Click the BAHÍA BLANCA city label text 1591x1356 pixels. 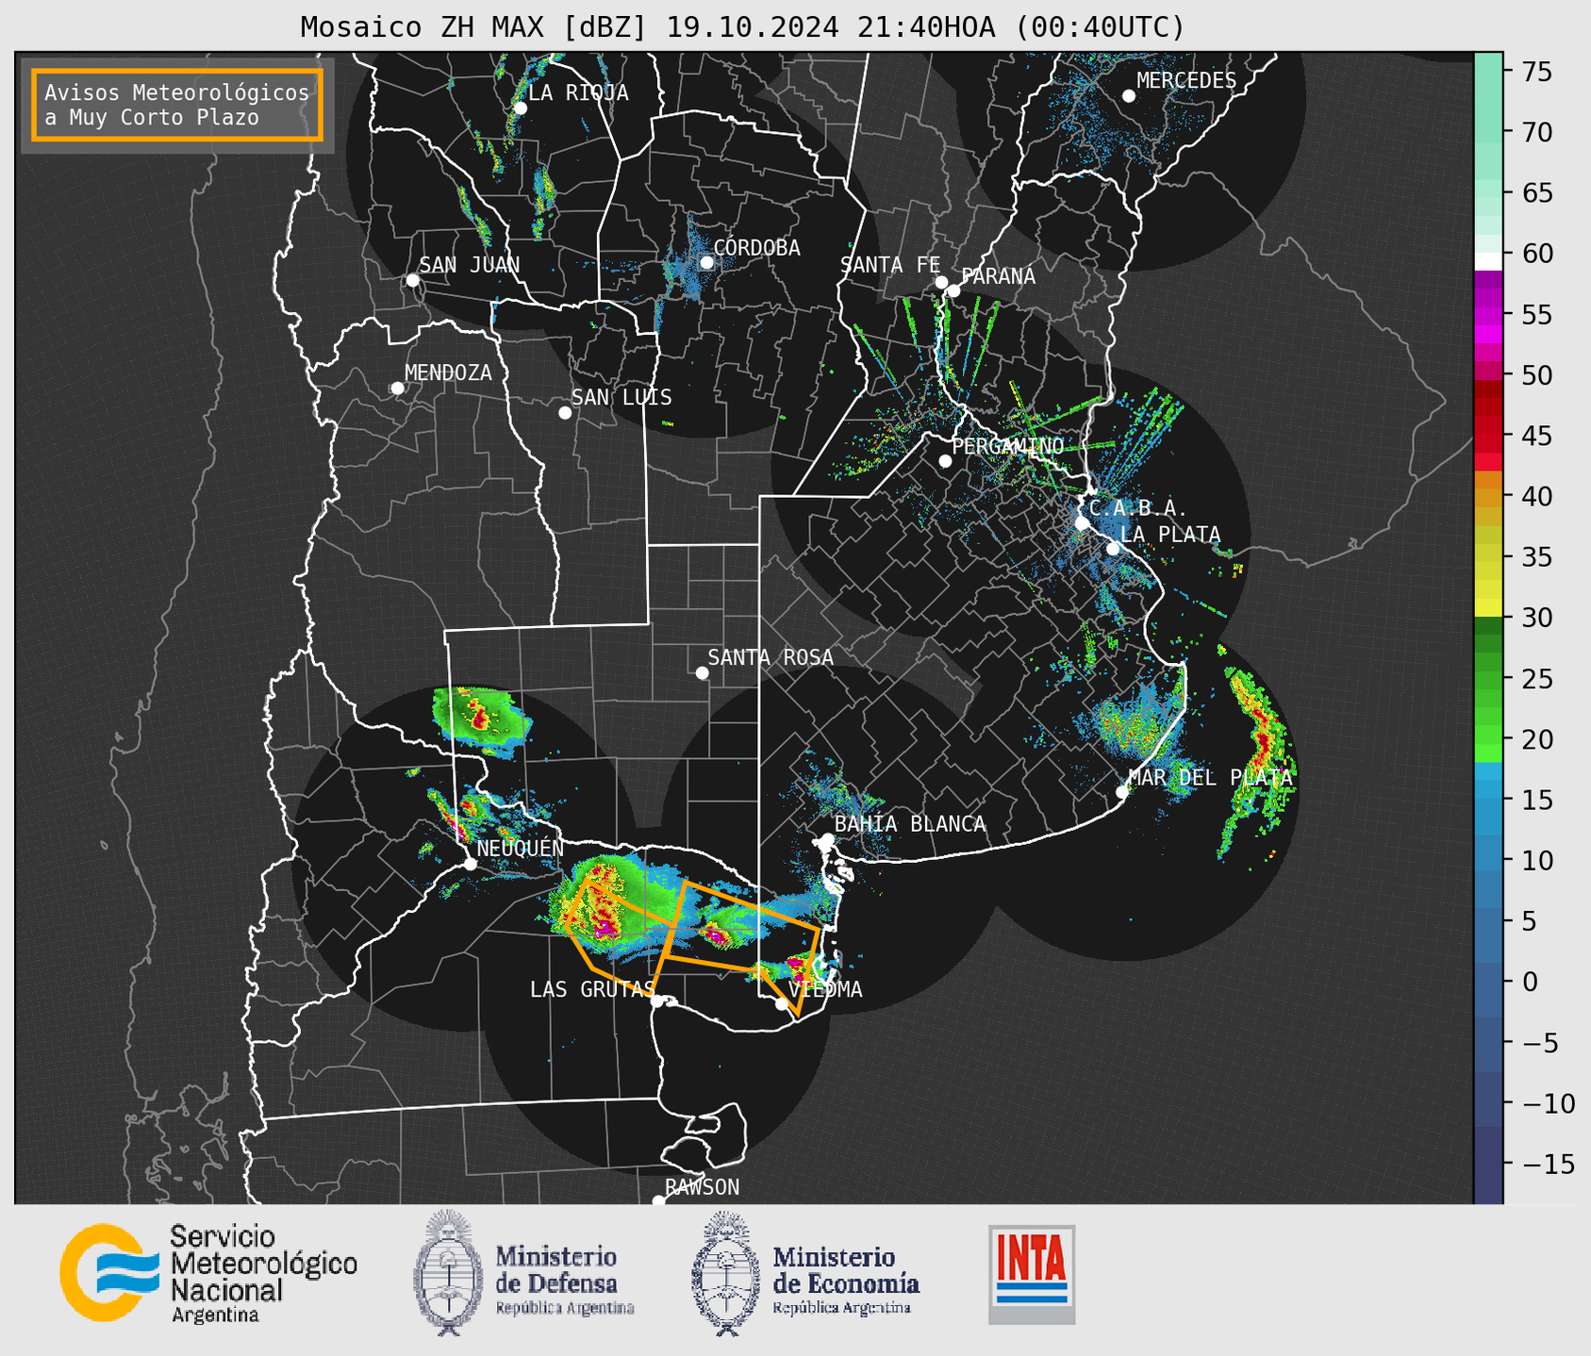[x=910, y=824]
